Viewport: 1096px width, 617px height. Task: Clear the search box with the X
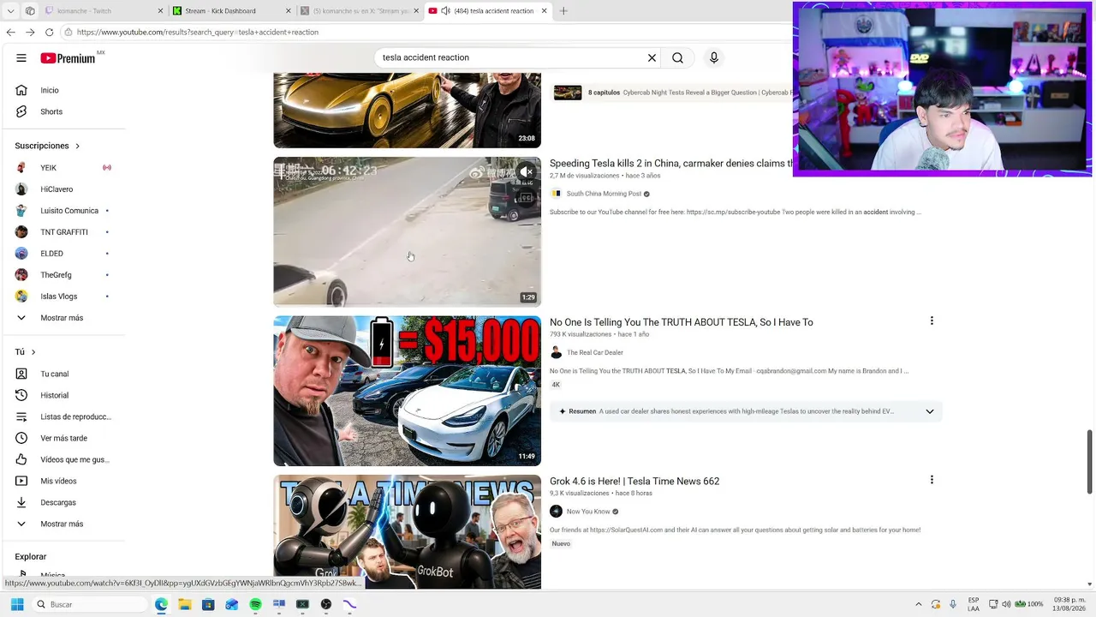pos(652,58)
